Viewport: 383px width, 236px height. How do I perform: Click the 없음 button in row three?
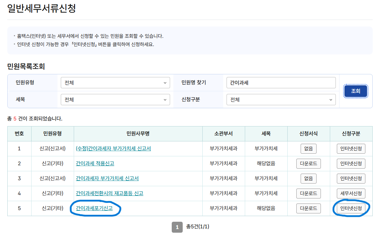click(x=308, y=179)
